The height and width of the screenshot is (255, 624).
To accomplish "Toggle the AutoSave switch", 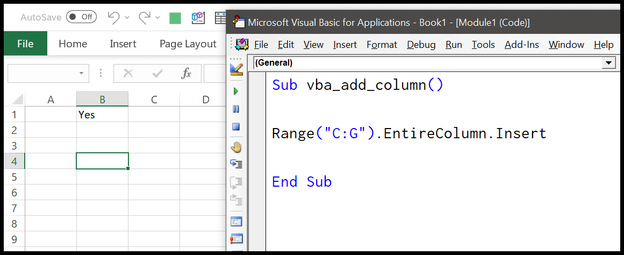I will [81, 17].
